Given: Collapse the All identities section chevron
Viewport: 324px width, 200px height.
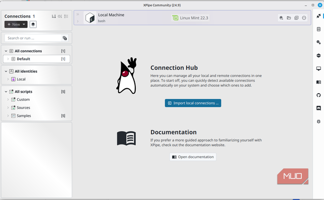Looking at the screenshot, I should point(6,71).
